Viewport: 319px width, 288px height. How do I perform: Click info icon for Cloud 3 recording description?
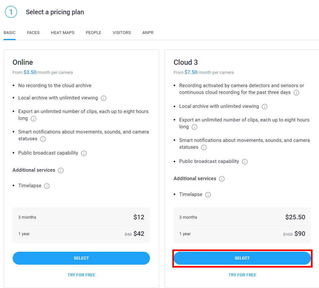pyautogui.click(x=296, y=93)
